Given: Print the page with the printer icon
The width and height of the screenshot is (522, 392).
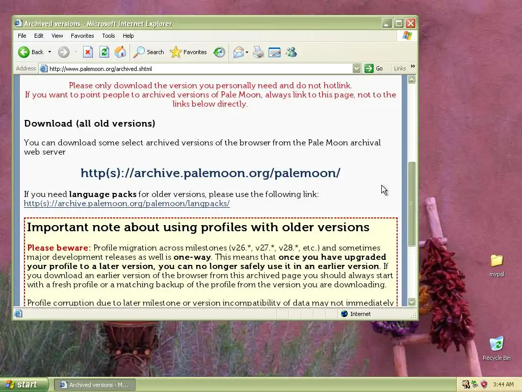Looking at the screenshot, I should (x=258, y=52).
